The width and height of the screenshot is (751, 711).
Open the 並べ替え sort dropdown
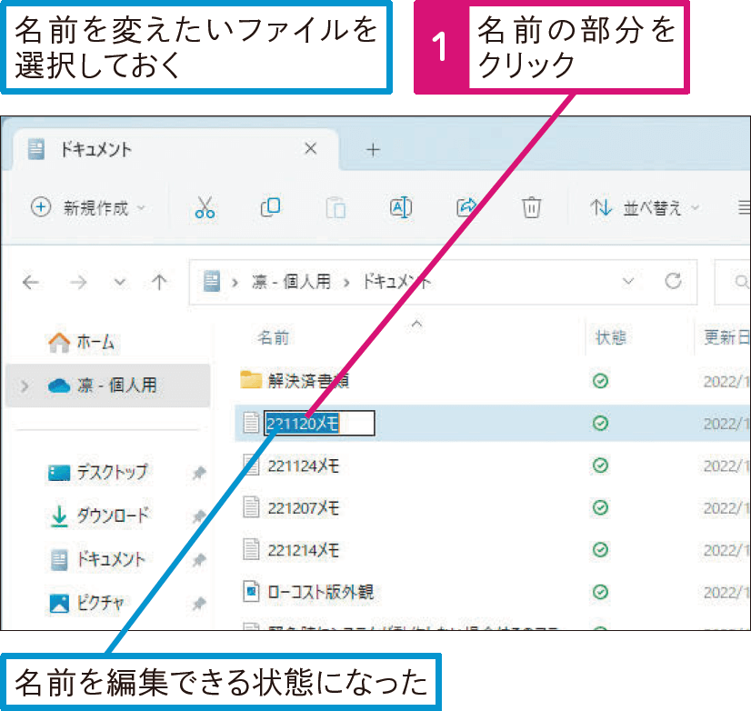point(645,208)
